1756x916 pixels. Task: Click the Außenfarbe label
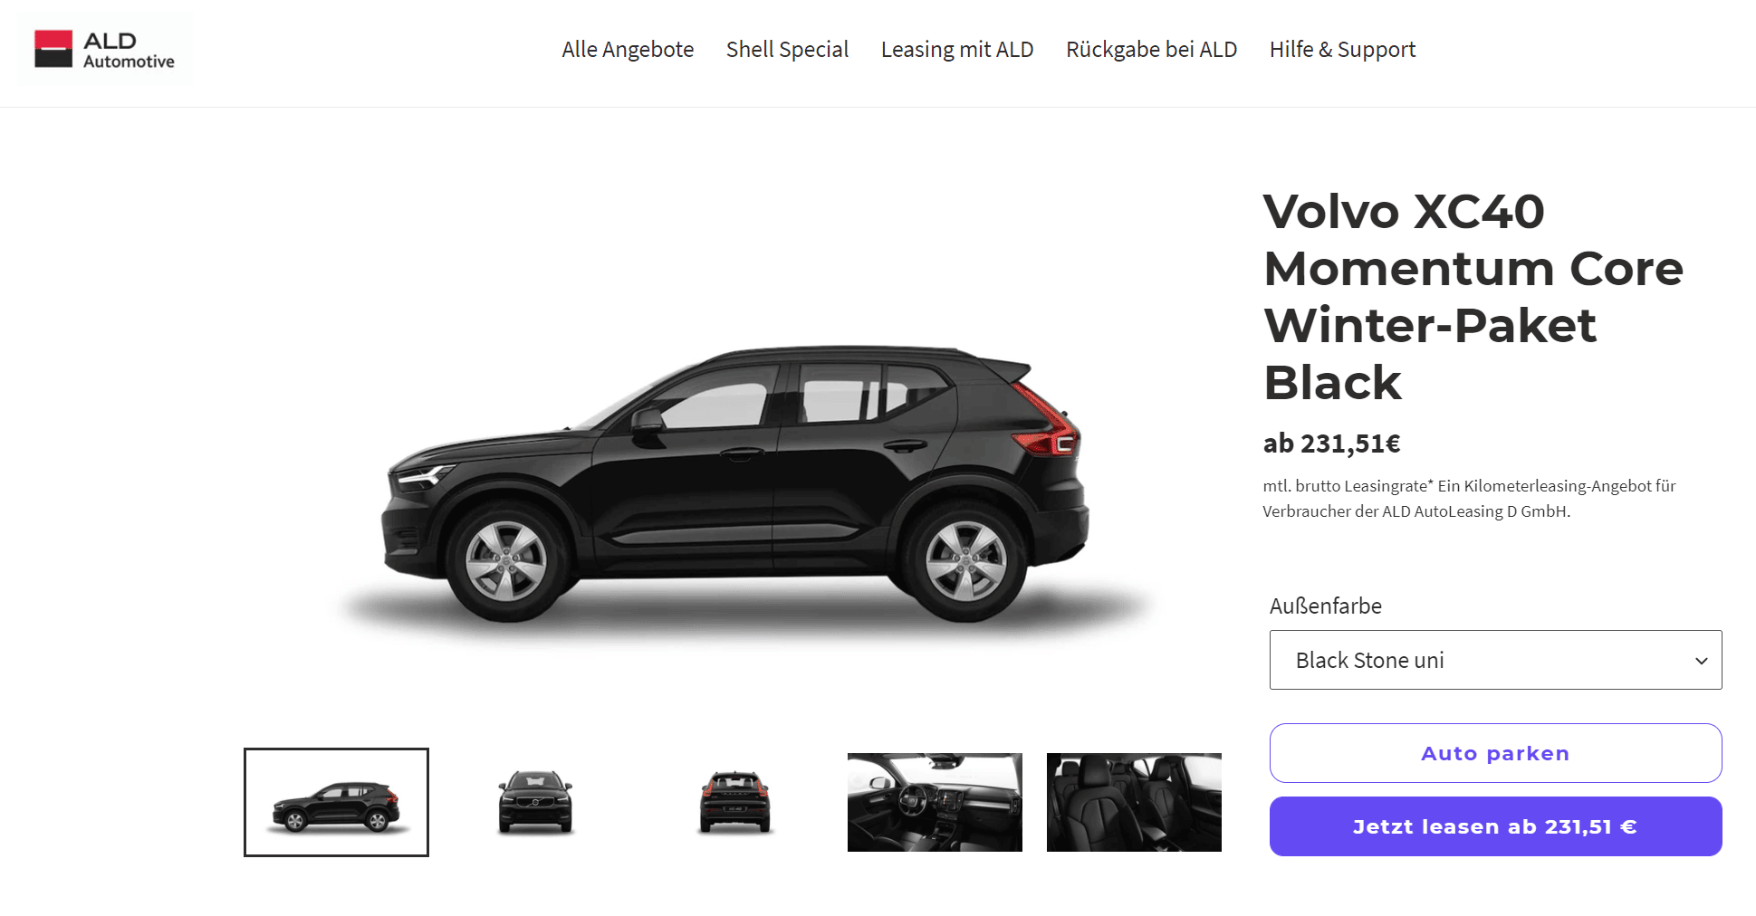pos(1326,606)
